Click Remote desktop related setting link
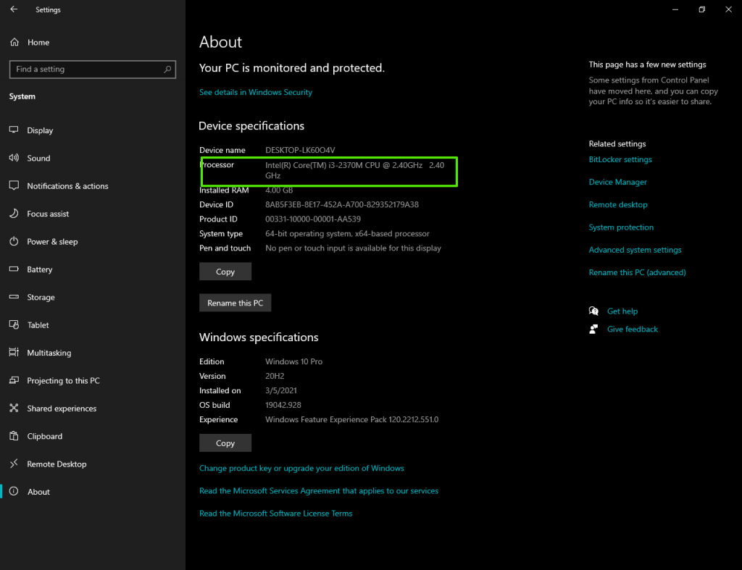 [618, 205]
